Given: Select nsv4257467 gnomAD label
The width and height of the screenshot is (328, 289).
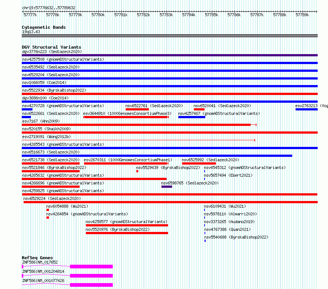Looking at the screenshot, I should click(x=219, y=113).
